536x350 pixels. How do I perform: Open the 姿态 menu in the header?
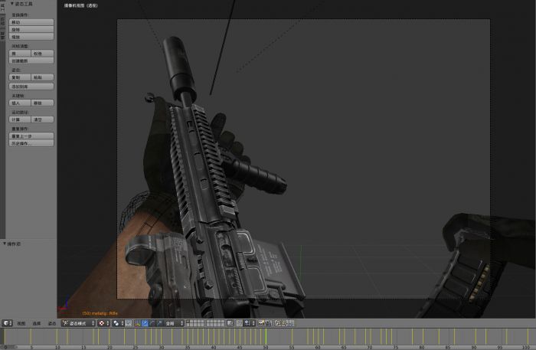click(51, 323)
